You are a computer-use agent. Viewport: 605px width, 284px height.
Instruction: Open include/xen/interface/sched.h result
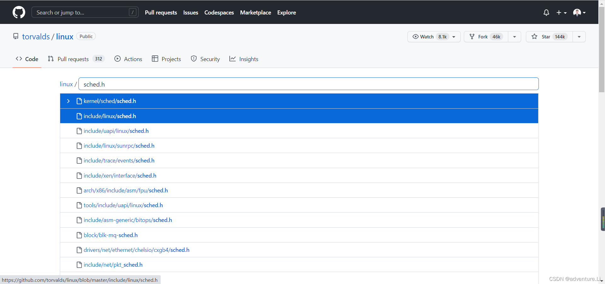click(x=299, y=176)
